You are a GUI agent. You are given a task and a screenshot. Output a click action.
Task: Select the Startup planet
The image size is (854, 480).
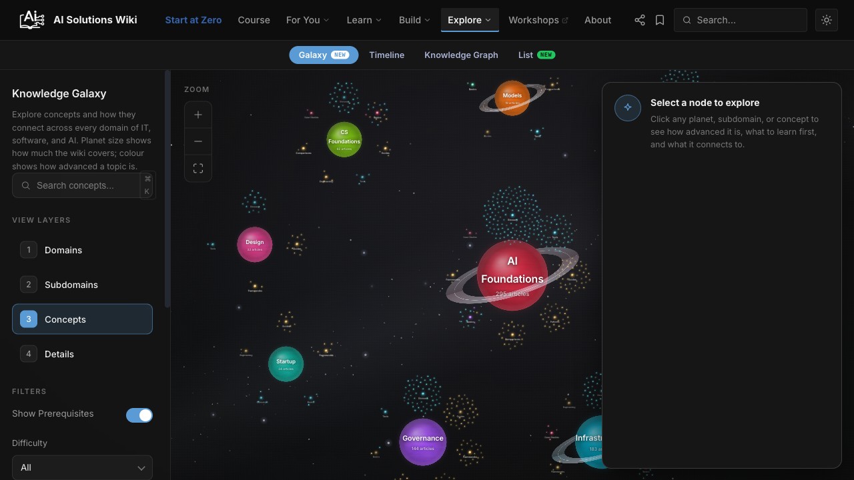(286, 364)
